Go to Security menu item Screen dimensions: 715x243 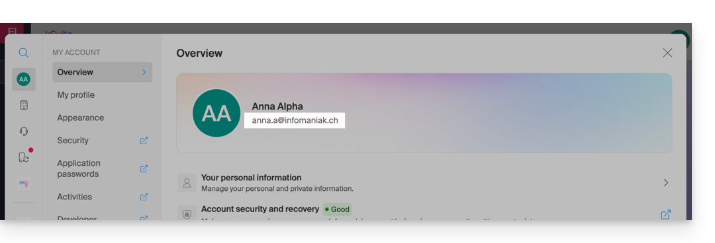point(73,141)
